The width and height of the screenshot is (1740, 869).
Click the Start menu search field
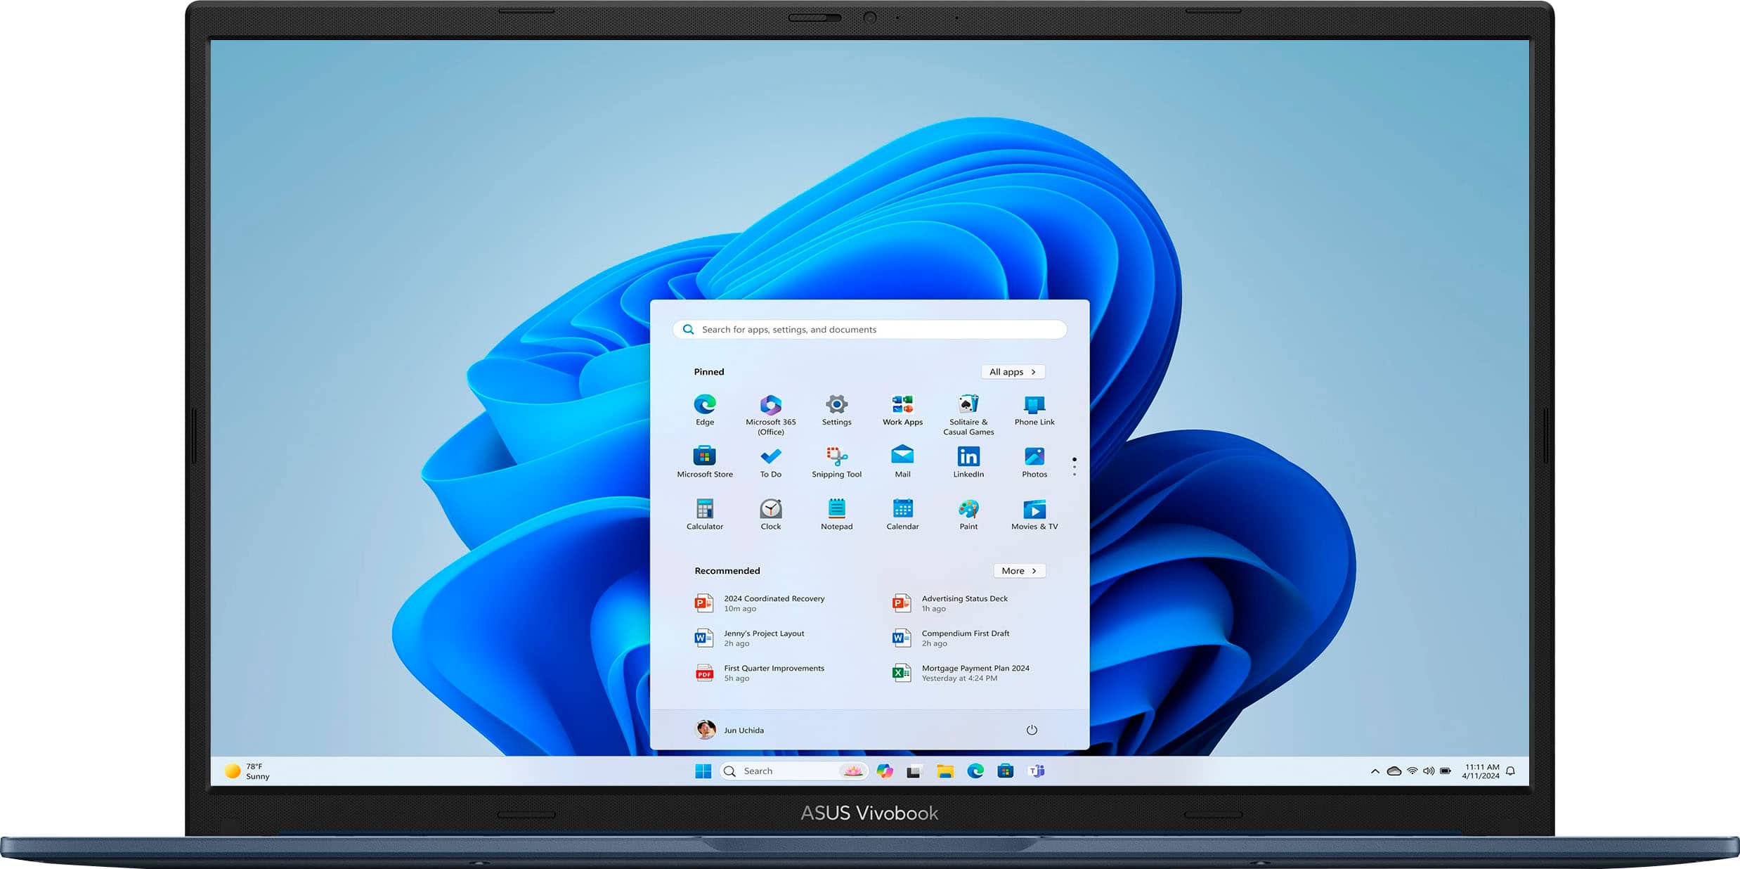tap(869, 329)
